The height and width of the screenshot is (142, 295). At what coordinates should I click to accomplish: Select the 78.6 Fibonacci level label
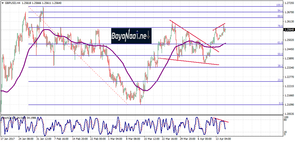(x=280, y=26)
